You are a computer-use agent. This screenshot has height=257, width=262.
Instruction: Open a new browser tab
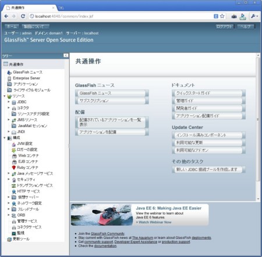click(x=61, y=8)
